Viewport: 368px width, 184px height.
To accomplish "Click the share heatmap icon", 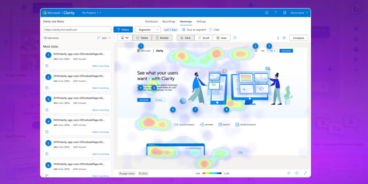I will click(284, 38).
